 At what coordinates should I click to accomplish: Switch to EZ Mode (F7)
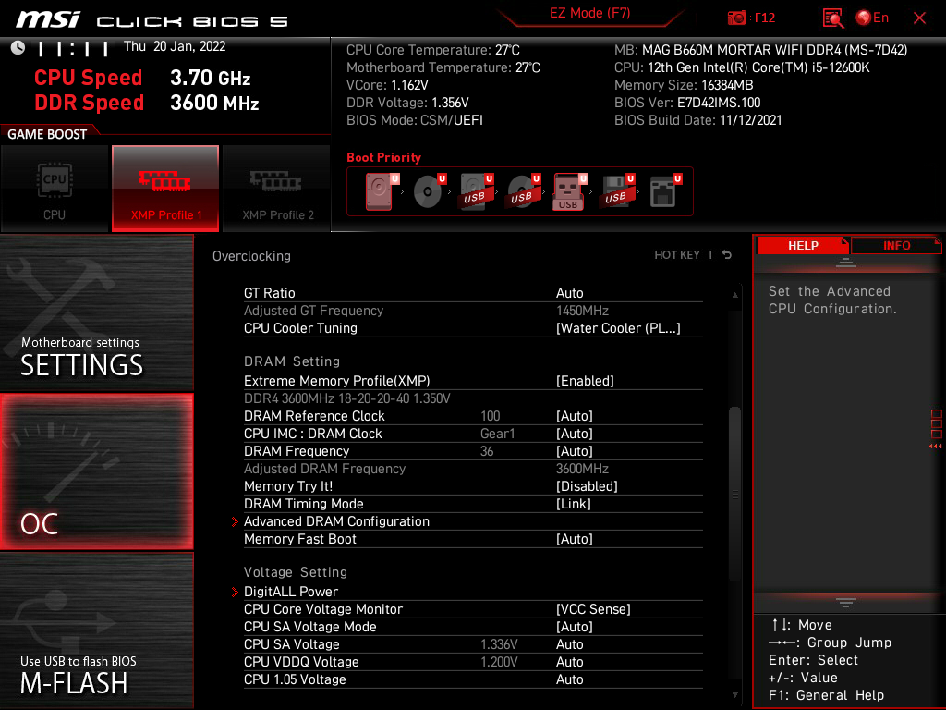589,13
